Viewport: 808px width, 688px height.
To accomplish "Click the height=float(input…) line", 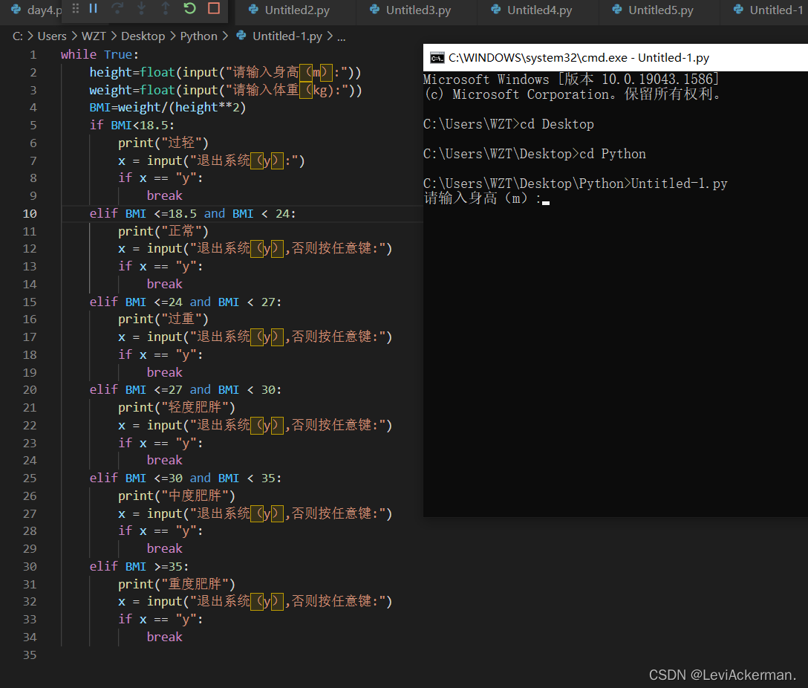I will pyautogui.click(x=225, y=72).
